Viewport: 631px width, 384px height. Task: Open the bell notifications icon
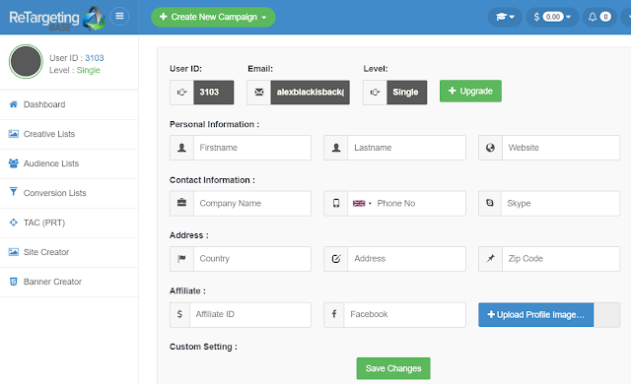tap(599, 17)
